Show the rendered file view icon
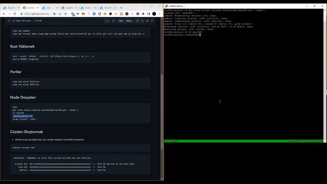Viewport: 327px width, 184px height. [x=113, y=20]
